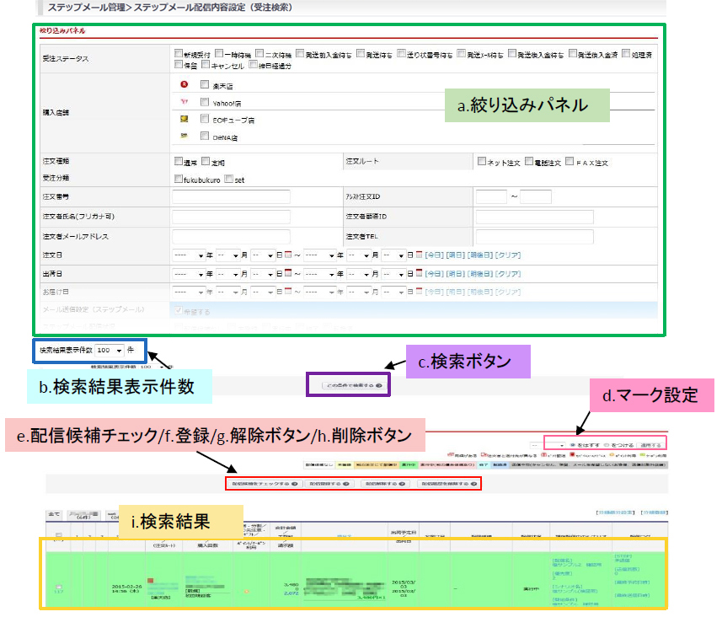Image resolution: width=722 pixels, height=617 pixels.
Task: Select the をつける radio button
Action: tap(607, 446)
